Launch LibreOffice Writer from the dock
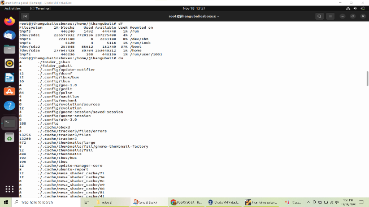369x207 pixels. coord(10,77)
